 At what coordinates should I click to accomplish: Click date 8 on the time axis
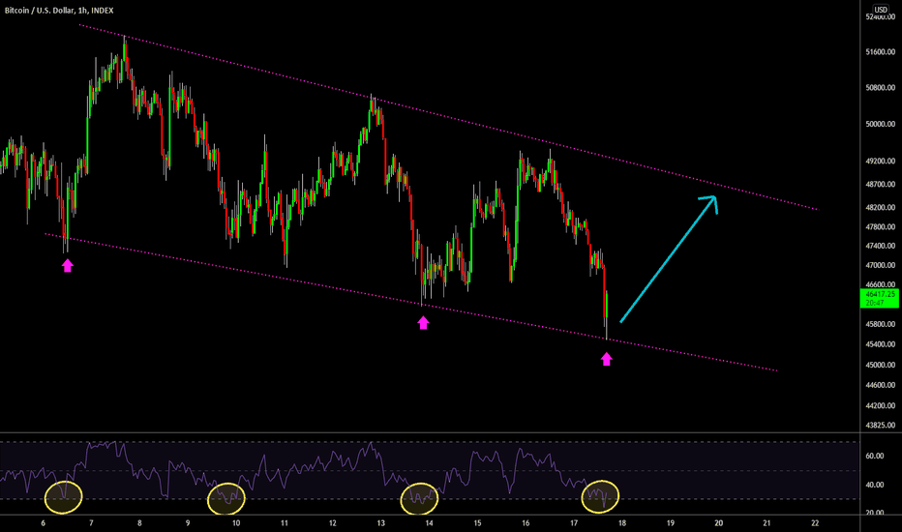(139, 523)
